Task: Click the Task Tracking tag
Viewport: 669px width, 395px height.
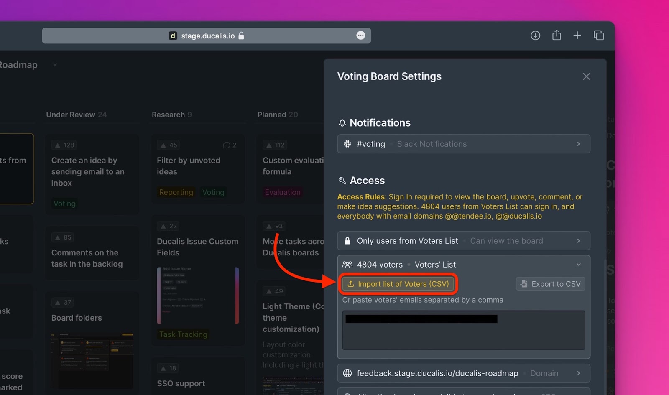Action: click(x=183, y=334)
